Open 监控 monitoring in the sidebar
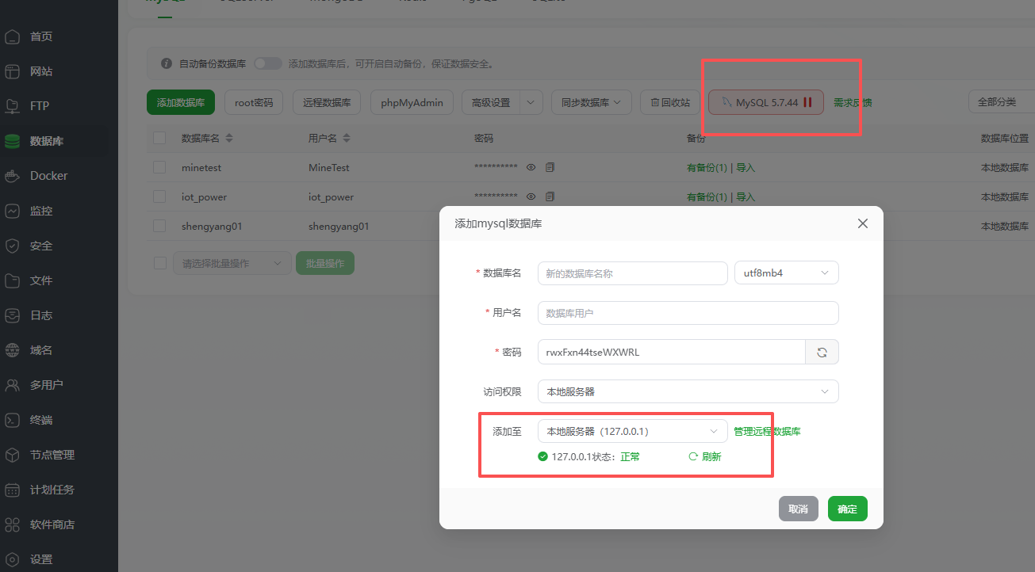The width and height of the screenshot is (1035, 572). pyautogui.click(x=41, y=211)
